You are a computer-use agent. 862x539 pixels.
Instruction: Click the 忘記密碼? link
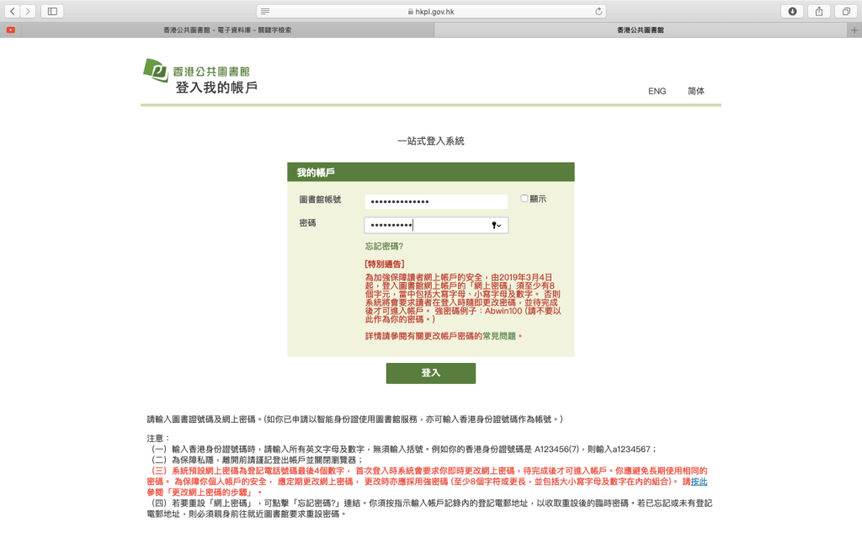(x=384, y=246)
